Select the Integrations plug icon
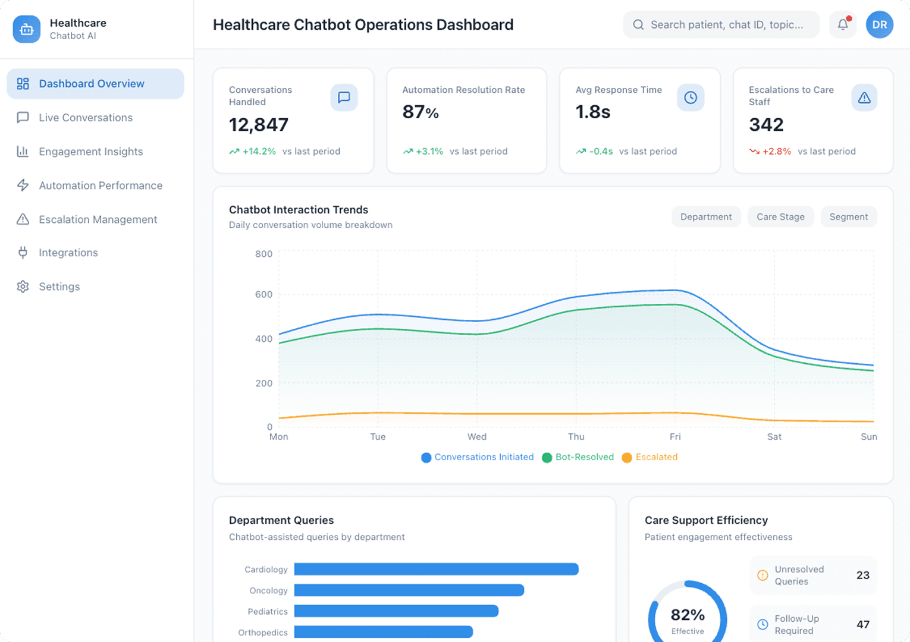This screenshot has width=910, height=642. click(23, 253)
